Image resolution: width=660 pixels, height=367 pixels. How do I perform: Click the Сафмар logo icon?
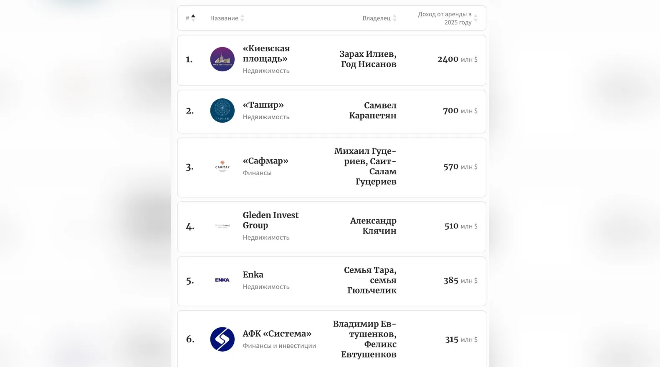point(222,167)
